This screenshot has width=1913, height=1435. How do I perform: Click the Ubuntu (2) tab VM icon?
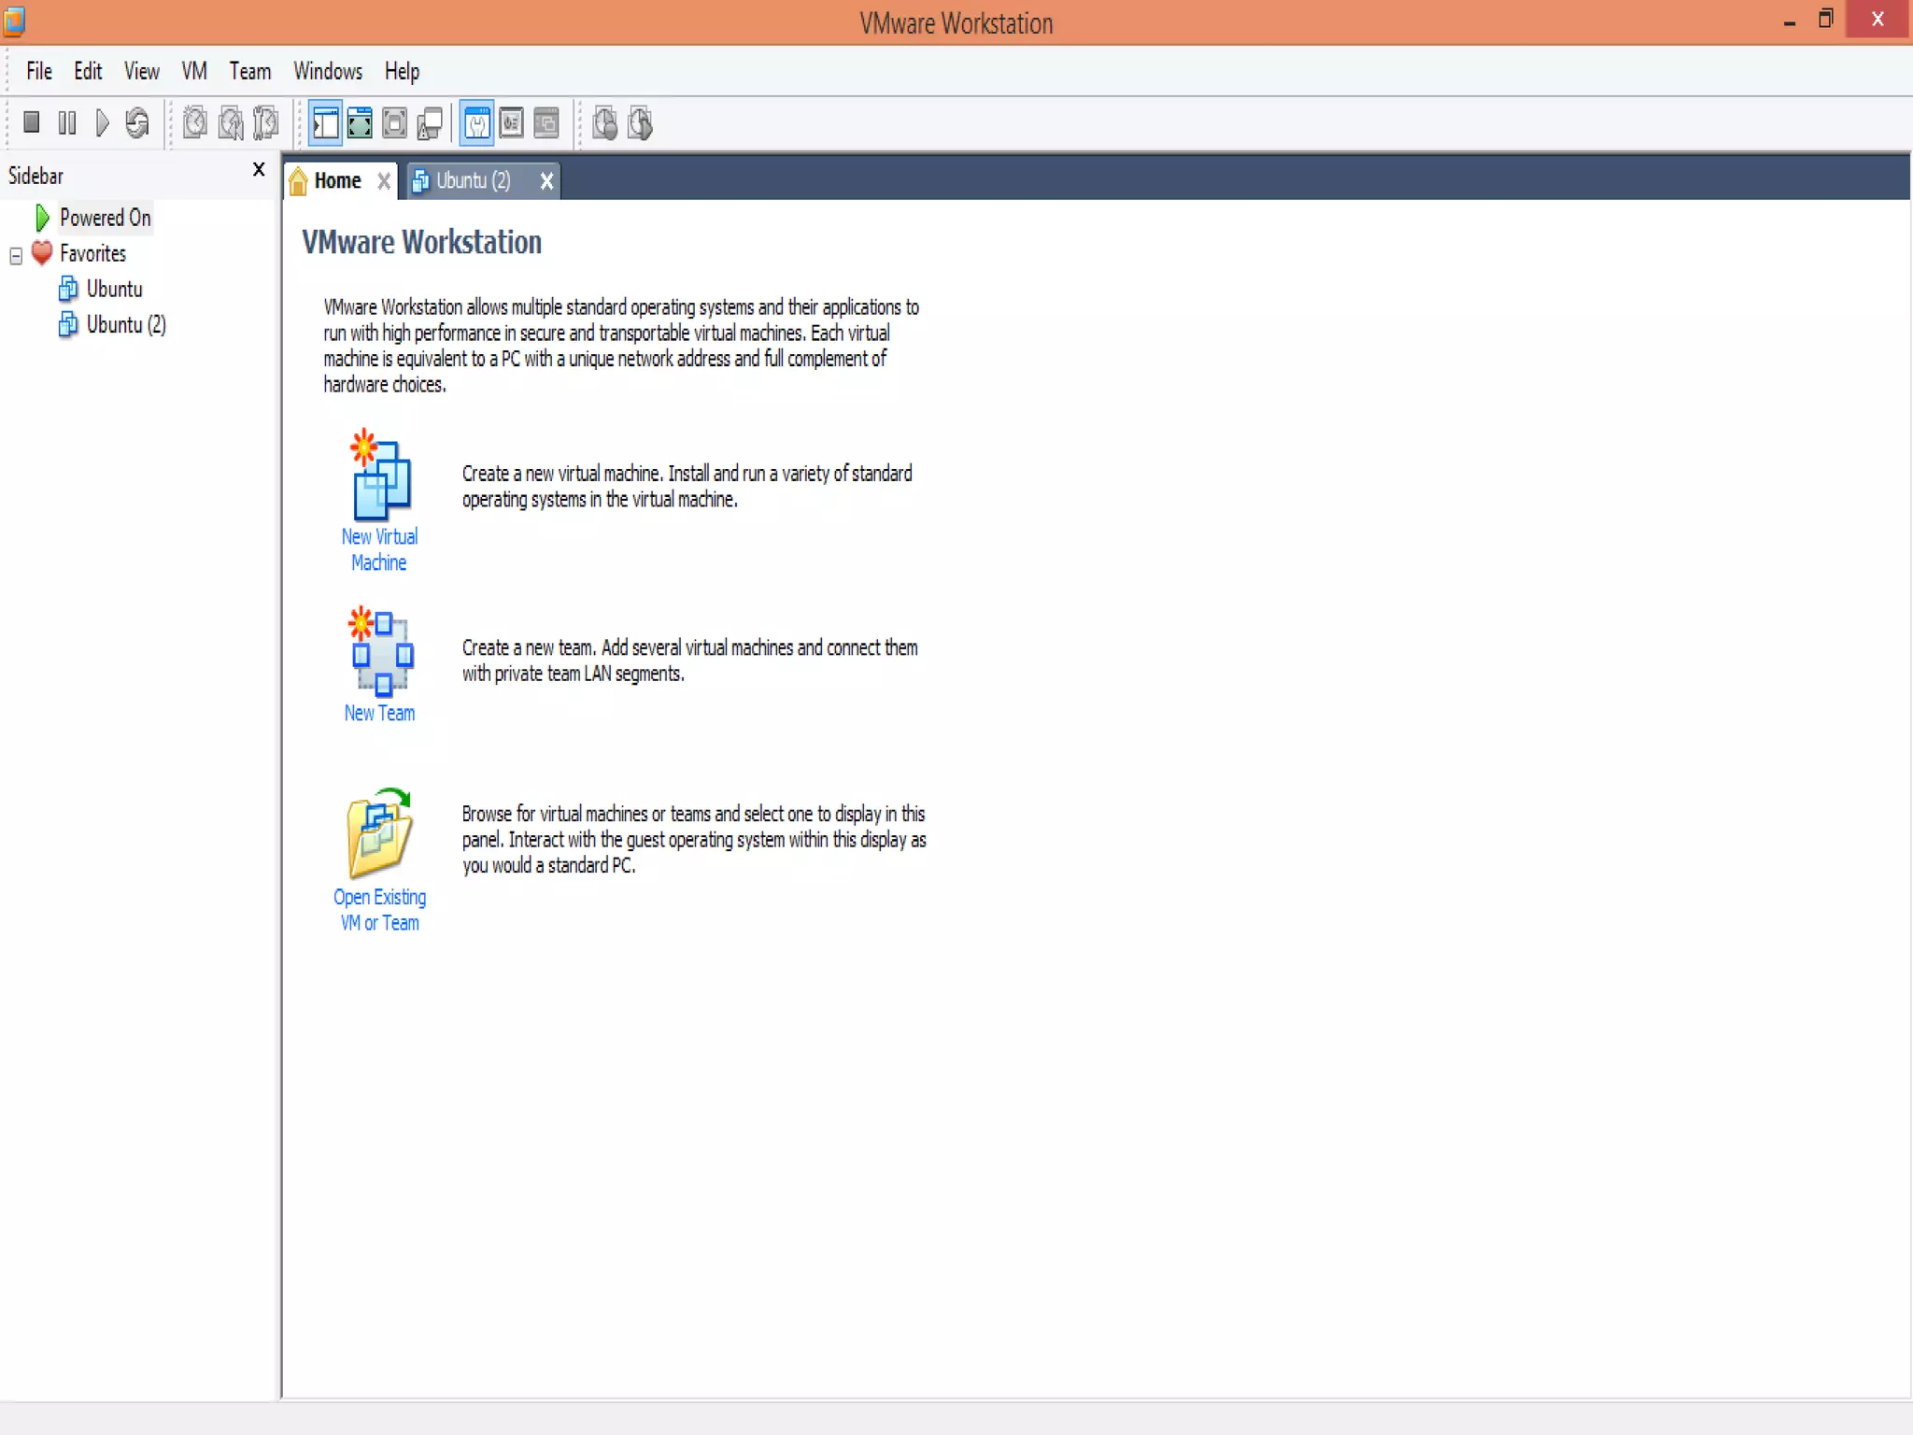coord(420,180)
